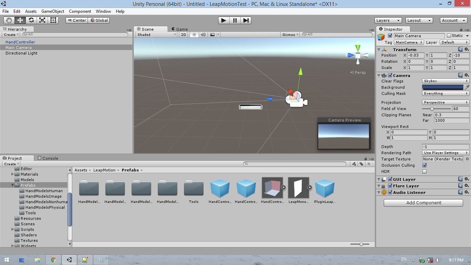Open the Projection Perspective dropdown
471x265 pixels.
click(x=446, y=102)
